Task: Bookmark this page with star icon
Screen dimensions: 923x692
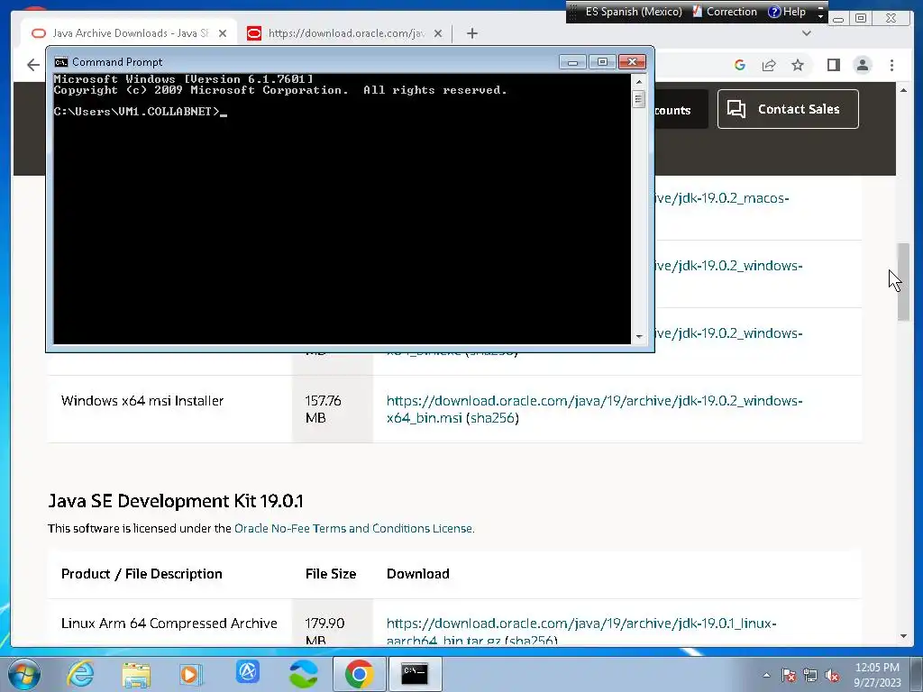Action: [798, 65]
